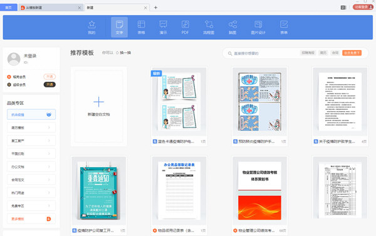Close the 从模板新建 tab
The image size is (376, 236).
[79, 8]
